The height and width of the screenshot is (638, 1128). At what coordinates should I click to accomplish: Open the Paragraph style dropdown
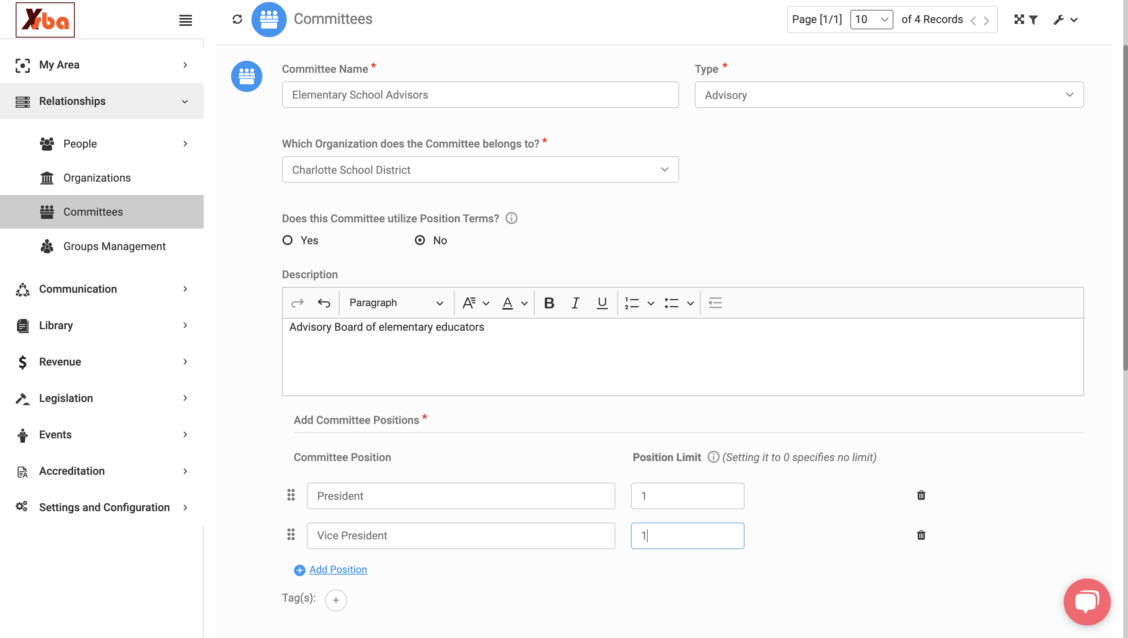click(x=396, y=303)
